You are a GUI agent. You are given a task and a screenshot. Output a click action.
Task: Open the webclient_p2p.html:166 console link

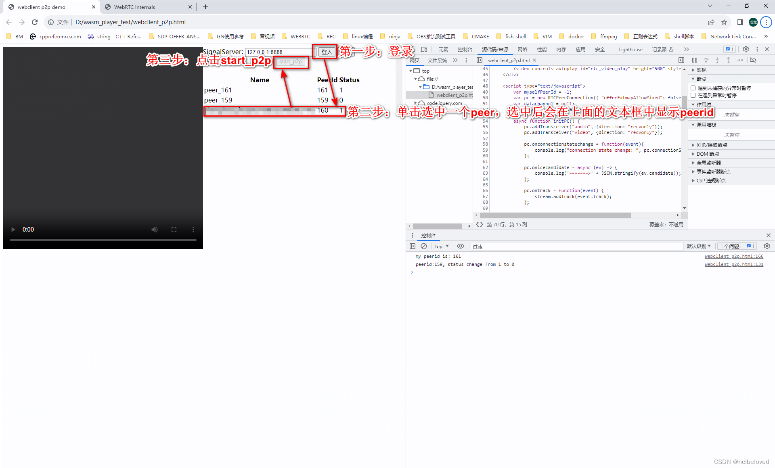pos(734,256)
